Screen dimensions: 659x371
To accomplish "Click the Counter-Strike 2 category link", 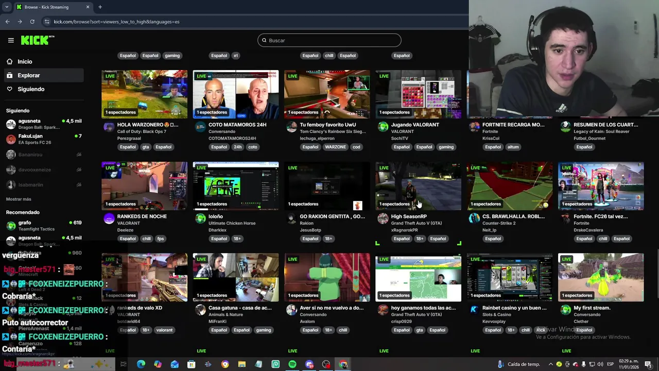I will 499,223.
